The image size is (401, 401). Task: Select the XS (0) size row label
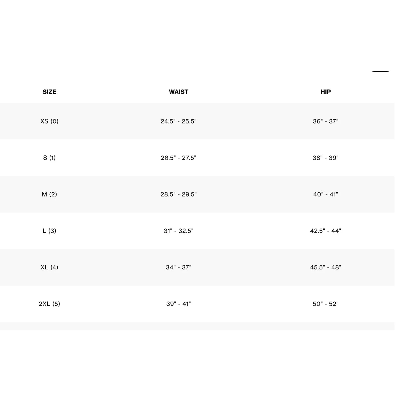click(49, 121)
